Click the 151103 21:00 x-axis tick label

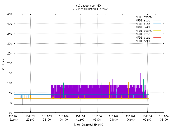point(13,118)
